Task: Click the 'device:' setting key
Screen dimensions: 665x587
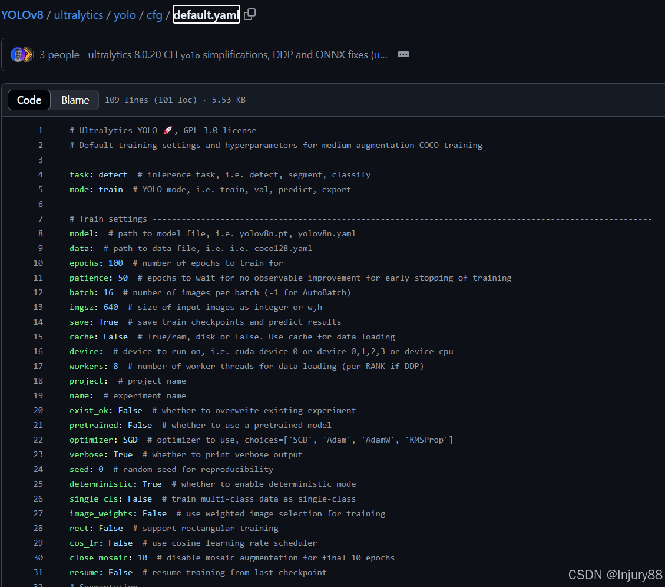Action: pyautogui.click(x=86, y=351)
